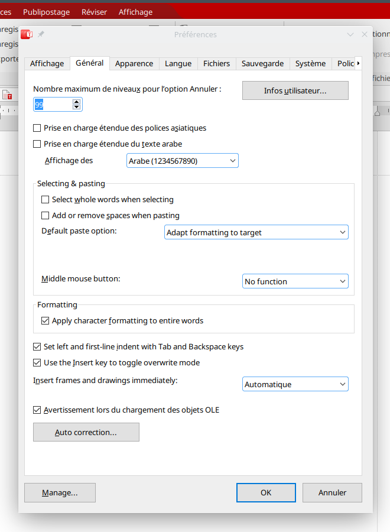The height and width of the screenshot is (532, 390).
Task: Disable the OLE objects loading warning
Action: point(37,410)
